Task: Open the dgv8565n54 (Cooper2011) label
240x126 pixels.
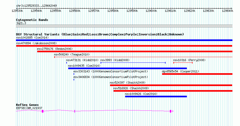Action: coord(180,71)
